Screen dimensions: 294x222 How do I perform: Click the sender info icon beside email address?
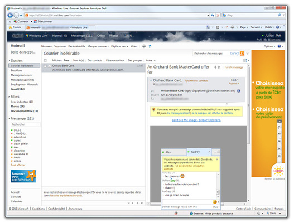pos(239,91)
